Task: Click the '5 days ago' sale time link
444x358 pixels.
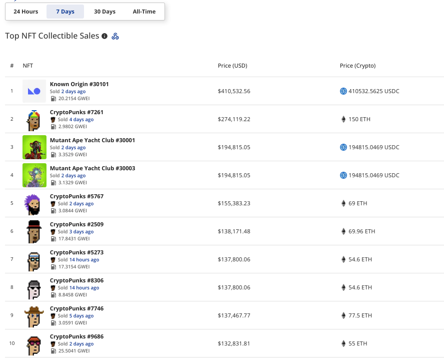Action: [x=81, y=316]
